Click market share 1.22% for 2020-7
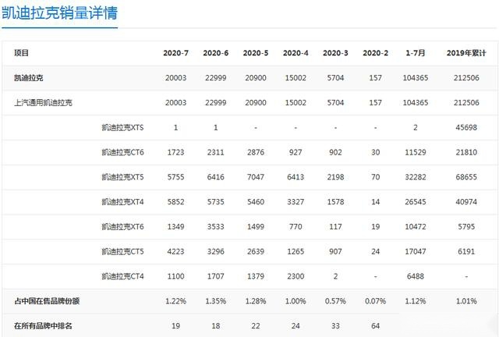The image size is (499, 337). tap(175, 301)
